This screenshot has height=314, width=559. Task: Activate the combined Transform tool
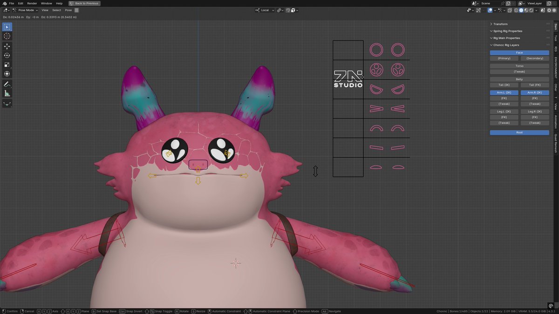pos(7,73)
